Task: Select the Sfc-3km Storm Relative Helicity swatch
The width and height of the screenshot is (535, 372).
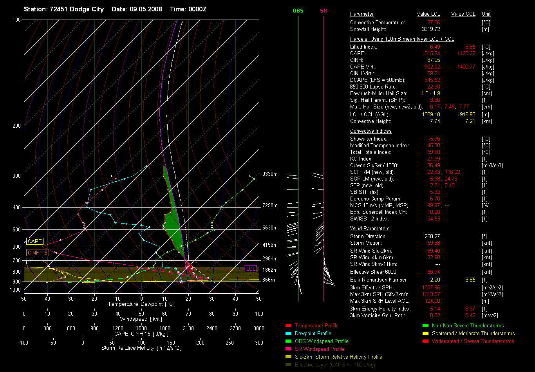Action: pos(288,357)
